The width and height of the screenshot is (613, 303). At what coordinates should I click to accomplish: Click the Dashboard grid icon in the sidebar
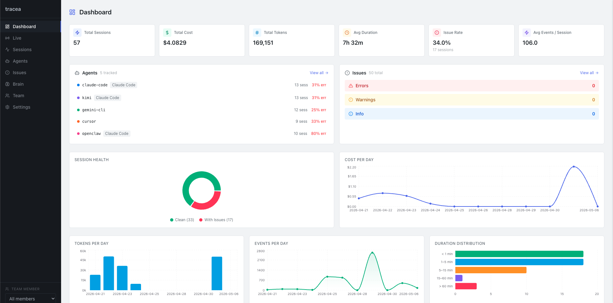7,27
